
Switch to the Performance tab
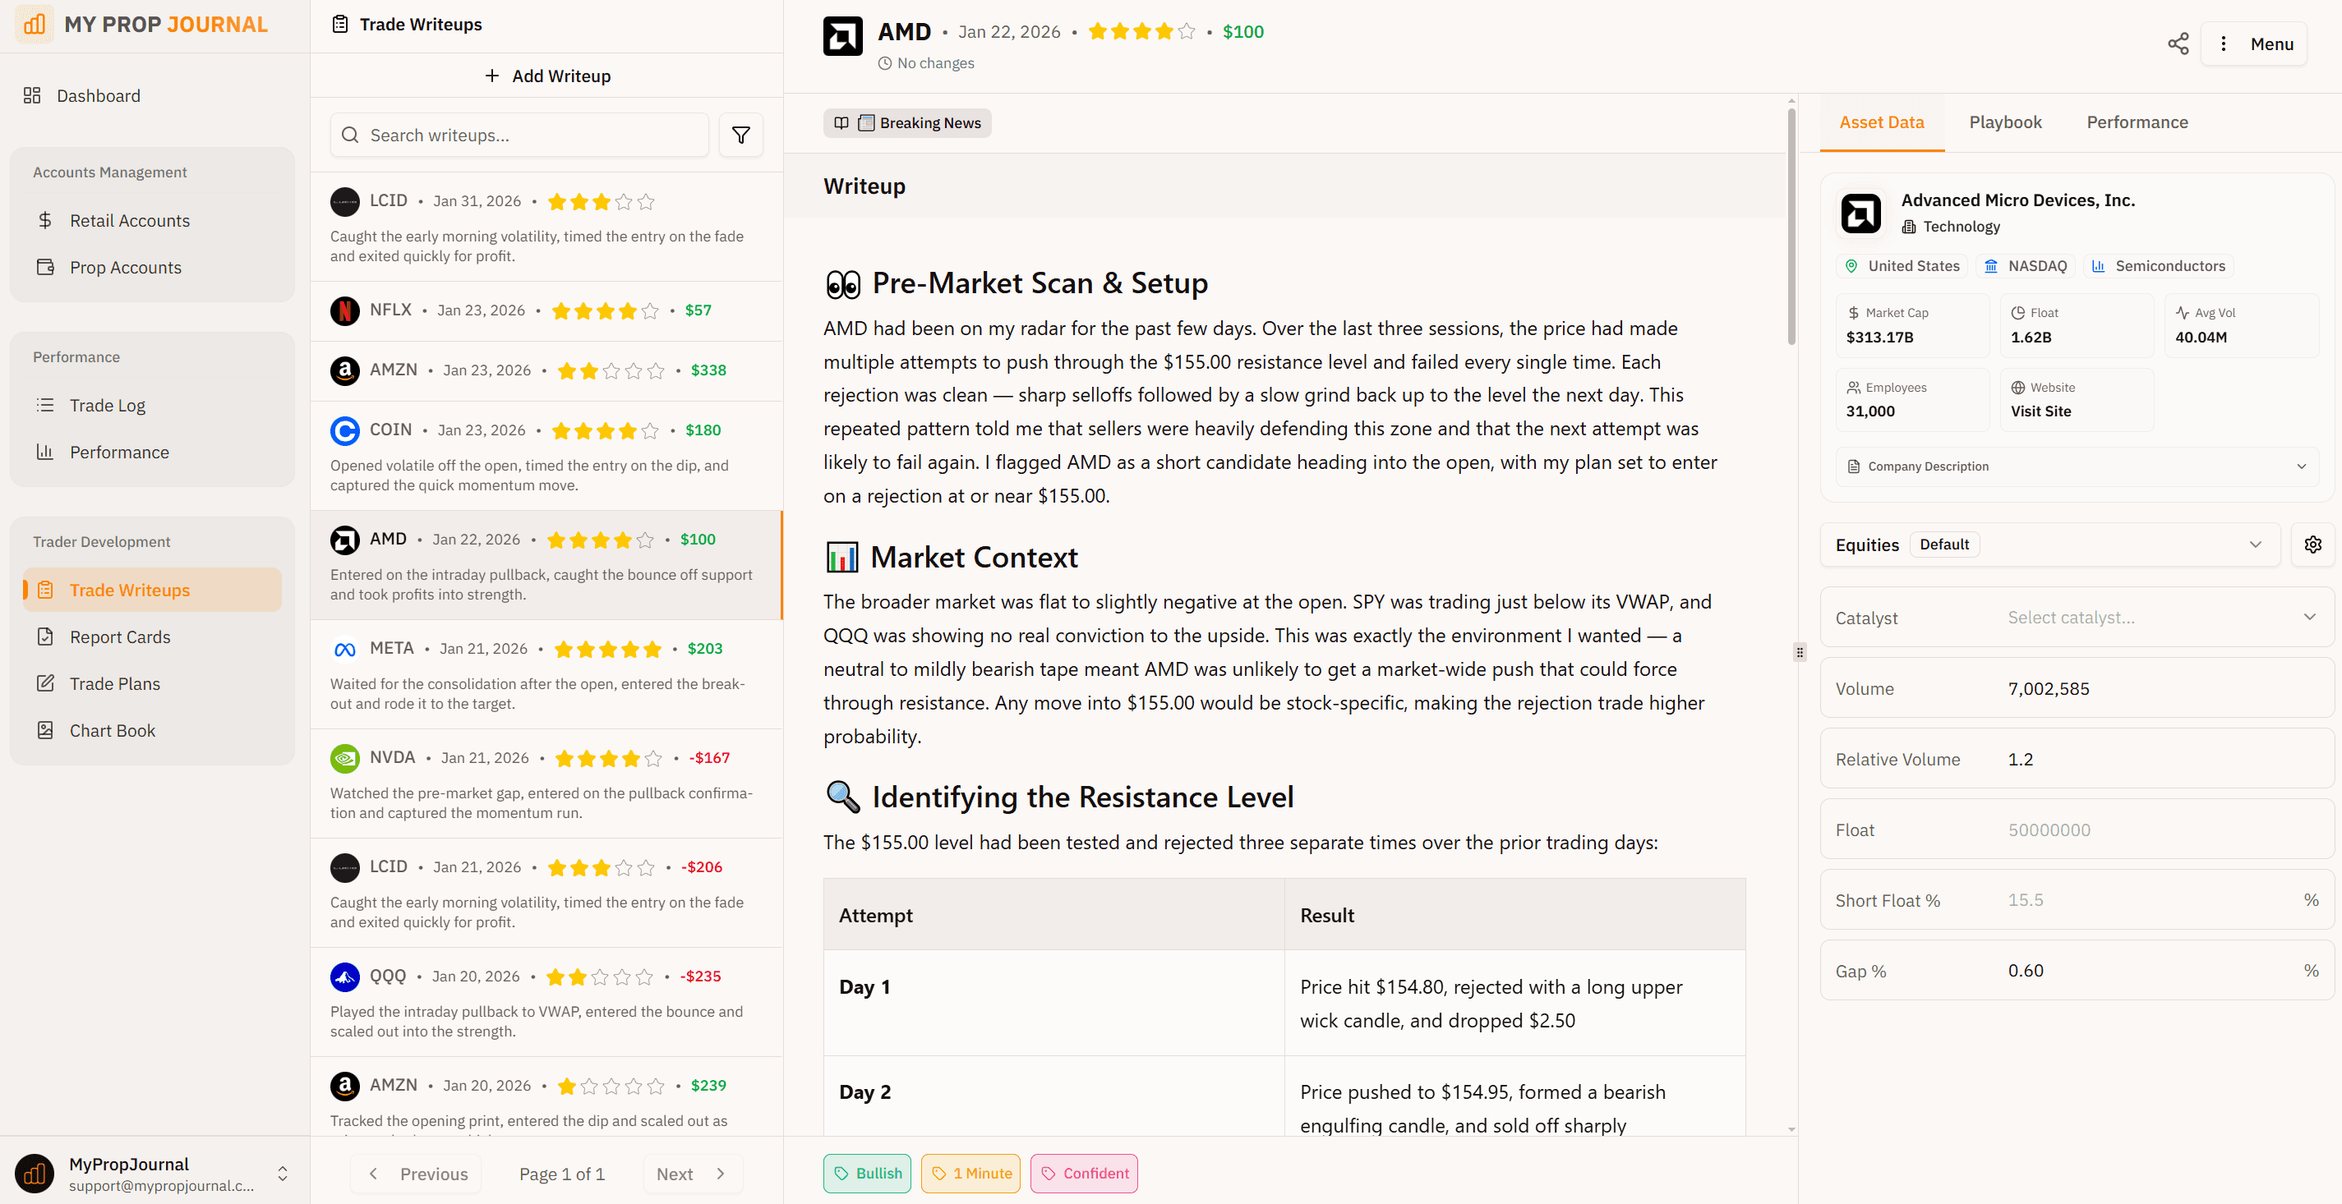pyautogui.click(x=2137, y=122)
